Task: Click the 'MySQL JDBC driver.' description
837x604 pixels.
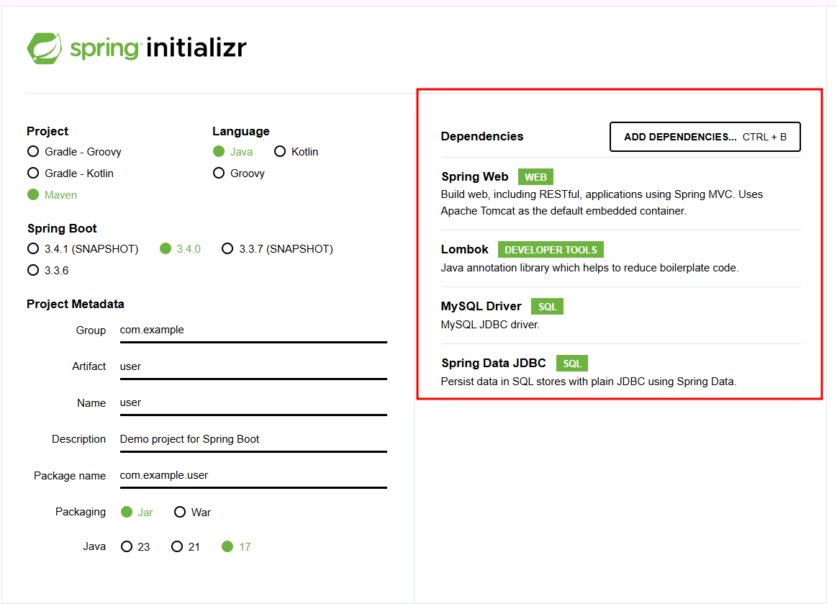Action: 490,325
